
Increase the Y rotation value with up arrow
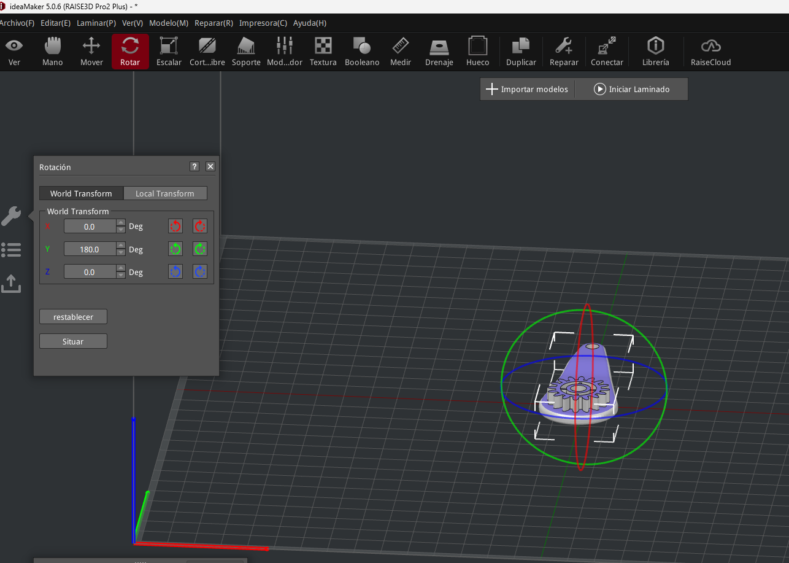point(121,246)
